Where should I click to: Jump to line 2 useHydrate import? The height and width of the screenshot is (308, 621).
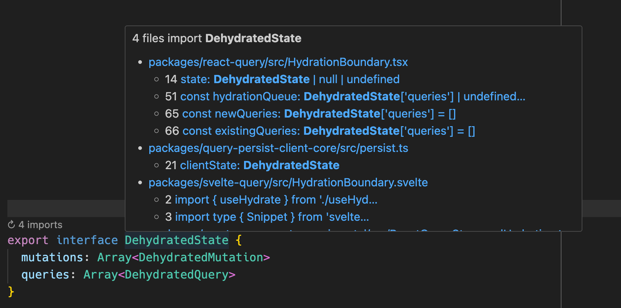pos(276,200)
